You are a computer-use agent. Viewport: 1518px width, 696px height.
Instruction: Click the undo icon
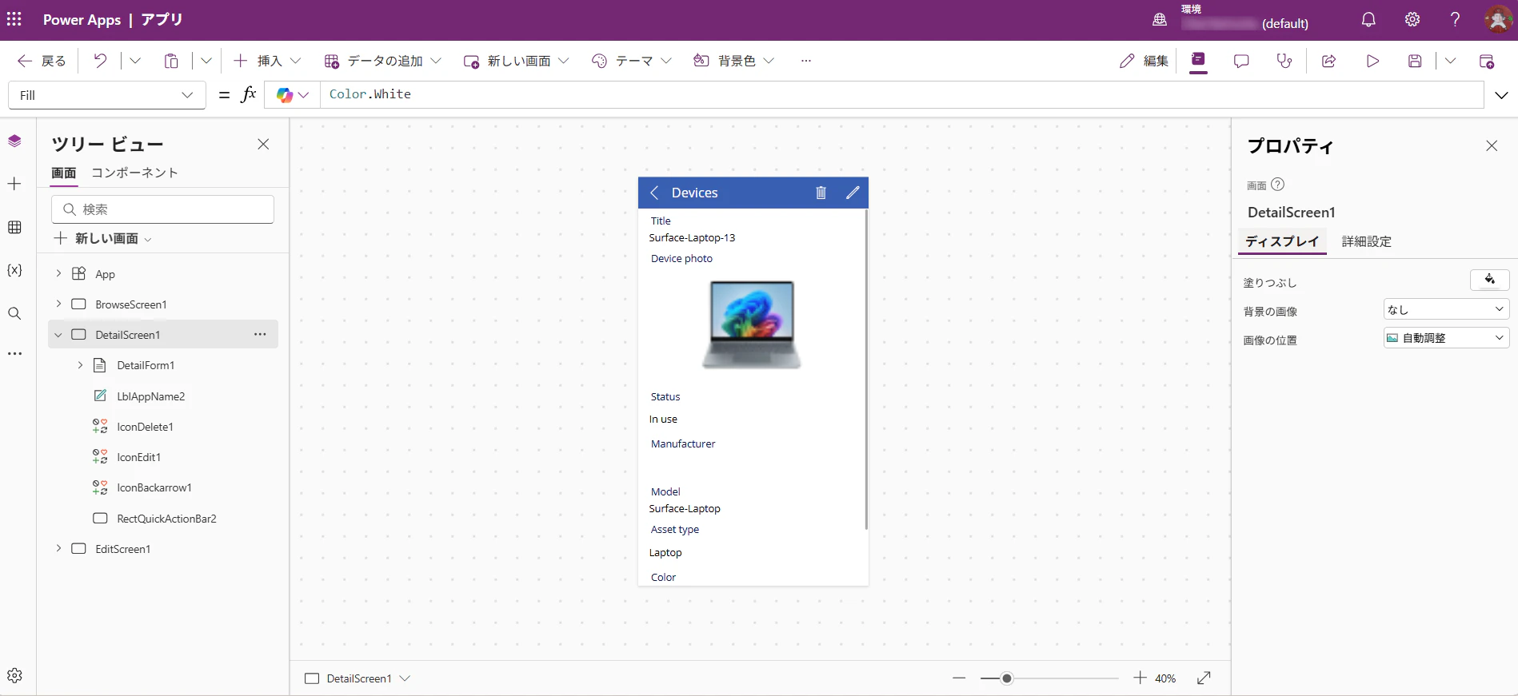pos(100,61)
